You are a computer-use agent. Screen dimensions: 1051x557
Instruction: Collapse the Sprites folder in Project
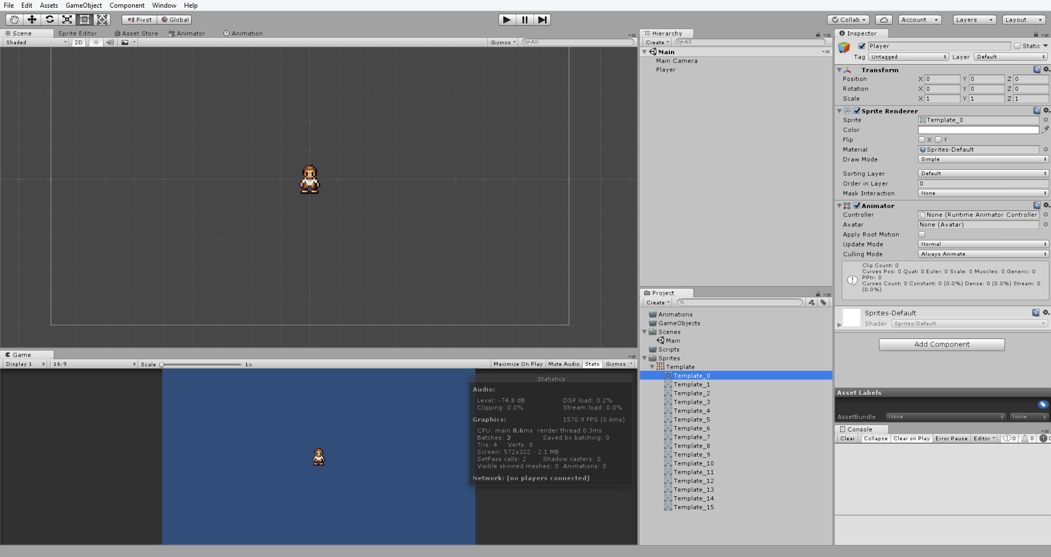click(644, 358)
